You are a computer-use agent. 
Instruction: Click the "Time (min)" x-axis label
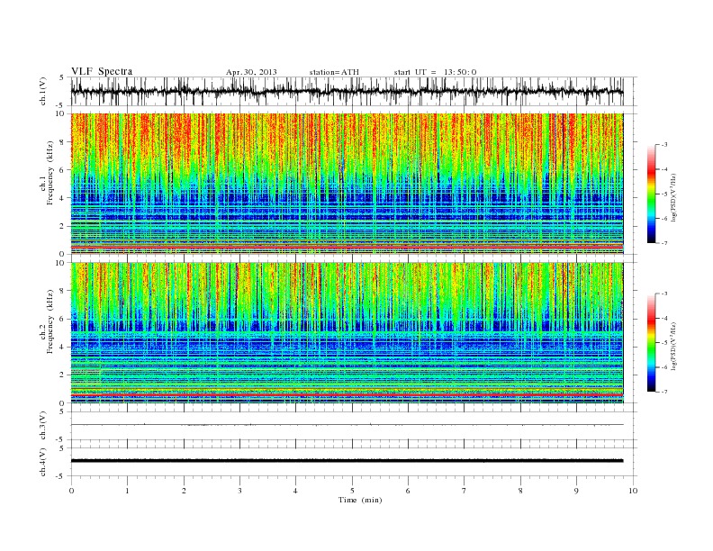coord(360,500)
